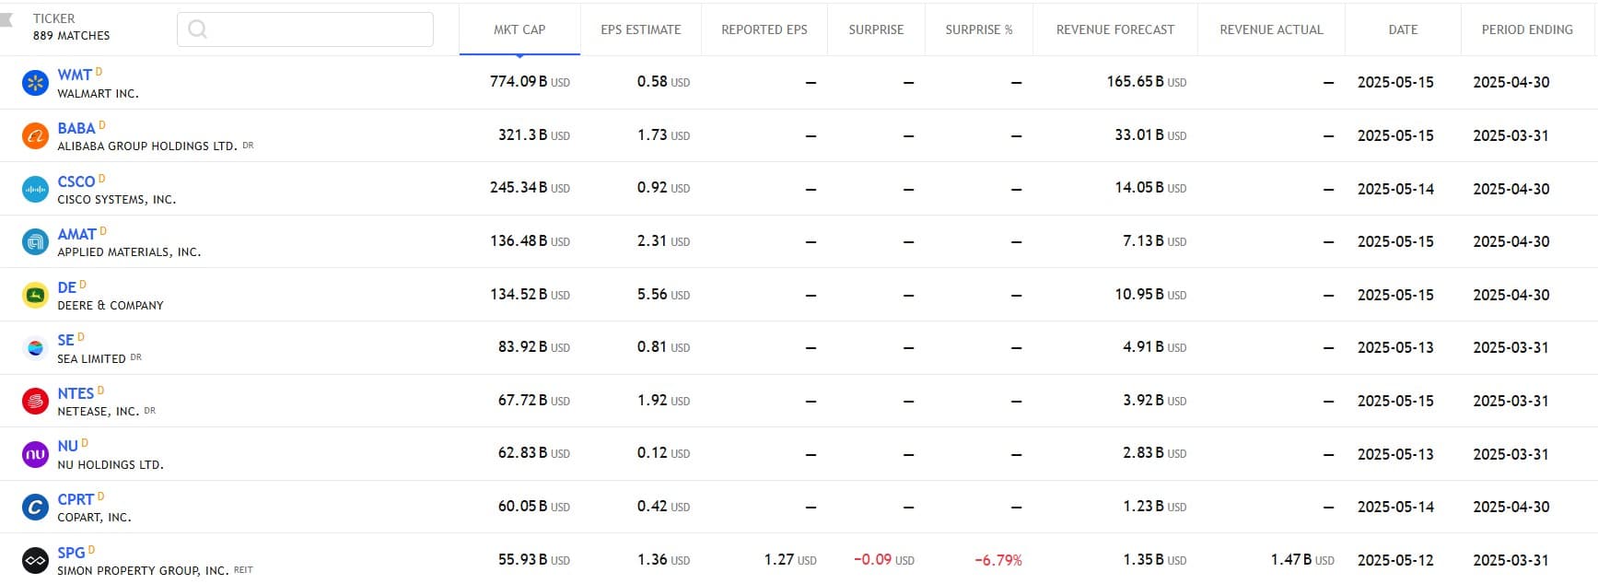Click NetEase market cap 67.72 B
The width and height of the screenshot is (1598, 584).
click(x=534, y=400)
